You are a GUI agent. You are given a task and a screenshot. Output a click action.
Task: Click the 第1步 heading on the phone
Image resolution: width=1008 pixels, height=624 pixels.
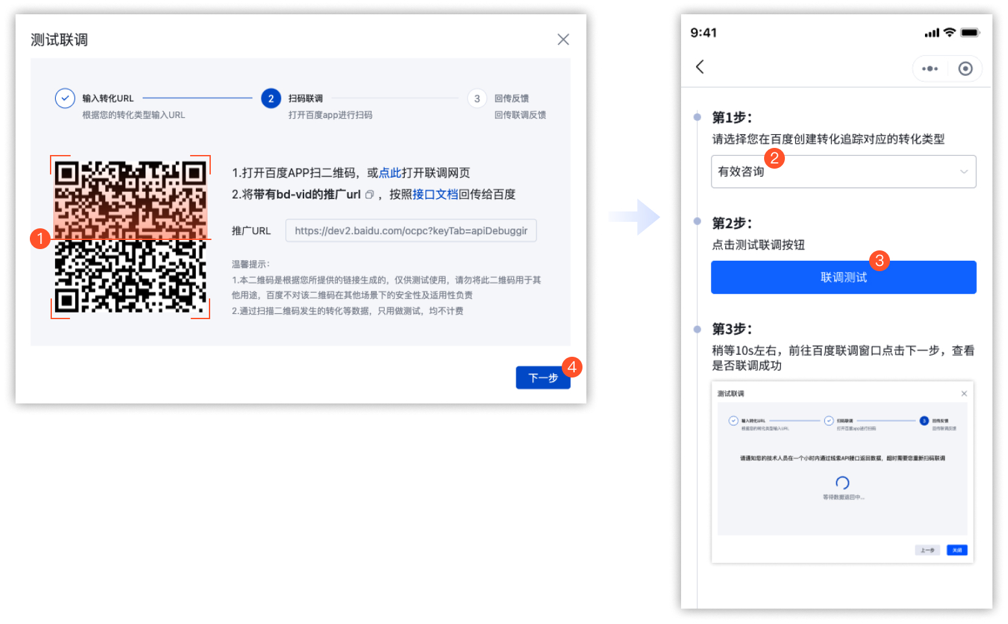732,117
